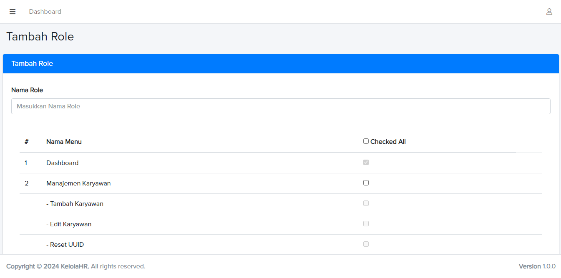This screenshot has height=278, width=561.
Task: Focus the Masukkan Nama Role input
Action: click(x=280, y=106)
